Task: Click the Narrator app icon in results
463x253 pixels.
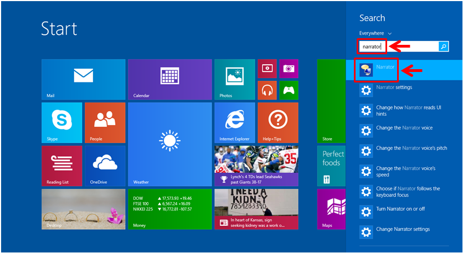Action: coord(366,70)
